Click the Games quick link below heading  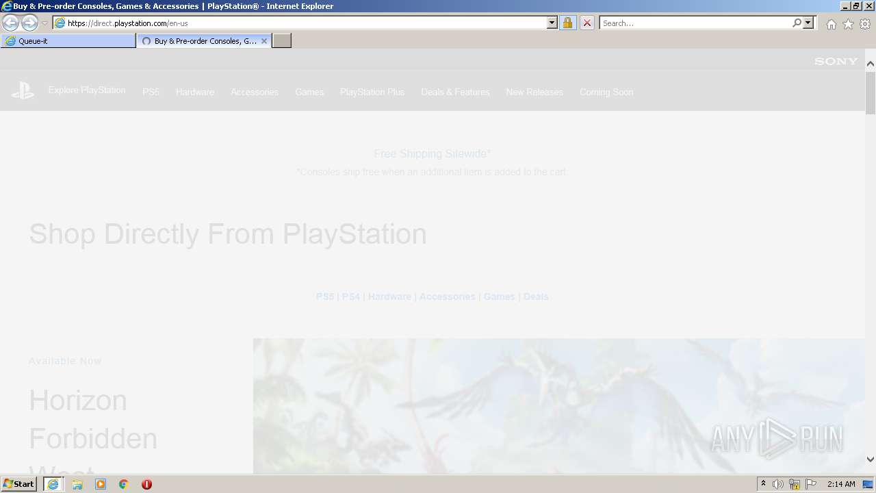pyautogui.click(x=500, y=296)
